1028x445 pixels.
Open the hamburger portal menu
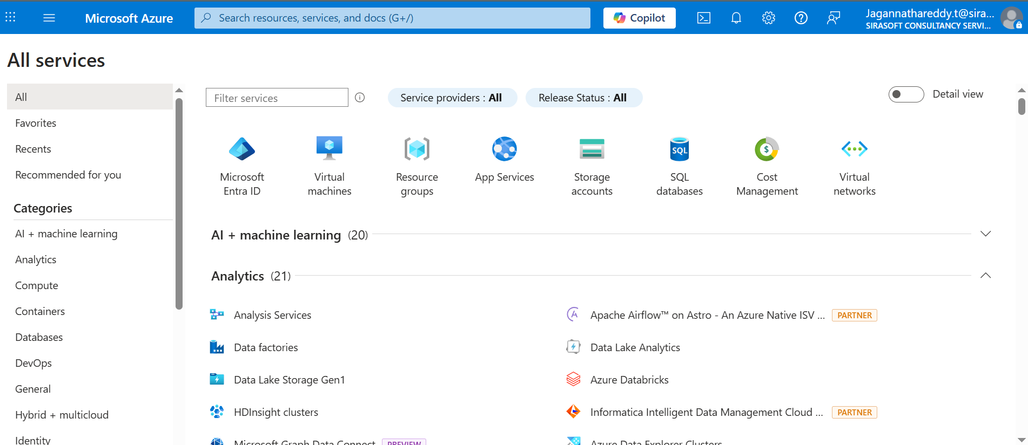coord(49,18)
